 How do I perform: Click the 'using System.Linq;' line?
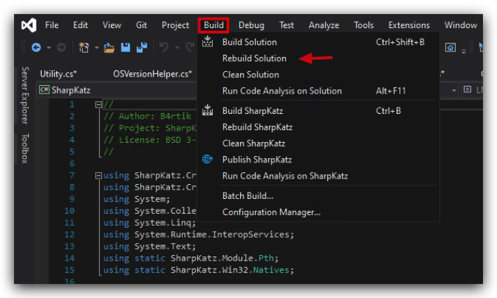pos(150,223)
